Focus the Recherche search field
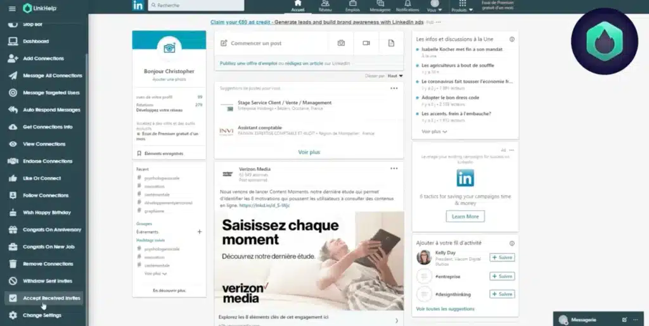Screen dimensions: 649x326 click(196, 5)
